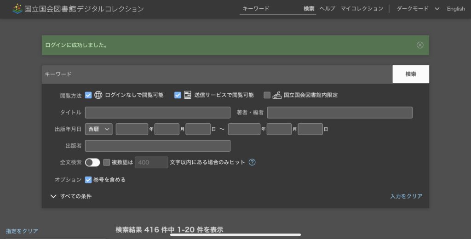This screenshot has width=471, height=239.
Task: Click the transmission service icon
Action: [x=188, y=95]
